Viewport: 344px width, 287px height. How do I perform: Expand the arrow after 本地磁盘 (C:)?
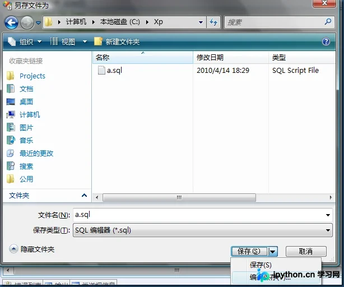tap(147, 22)
